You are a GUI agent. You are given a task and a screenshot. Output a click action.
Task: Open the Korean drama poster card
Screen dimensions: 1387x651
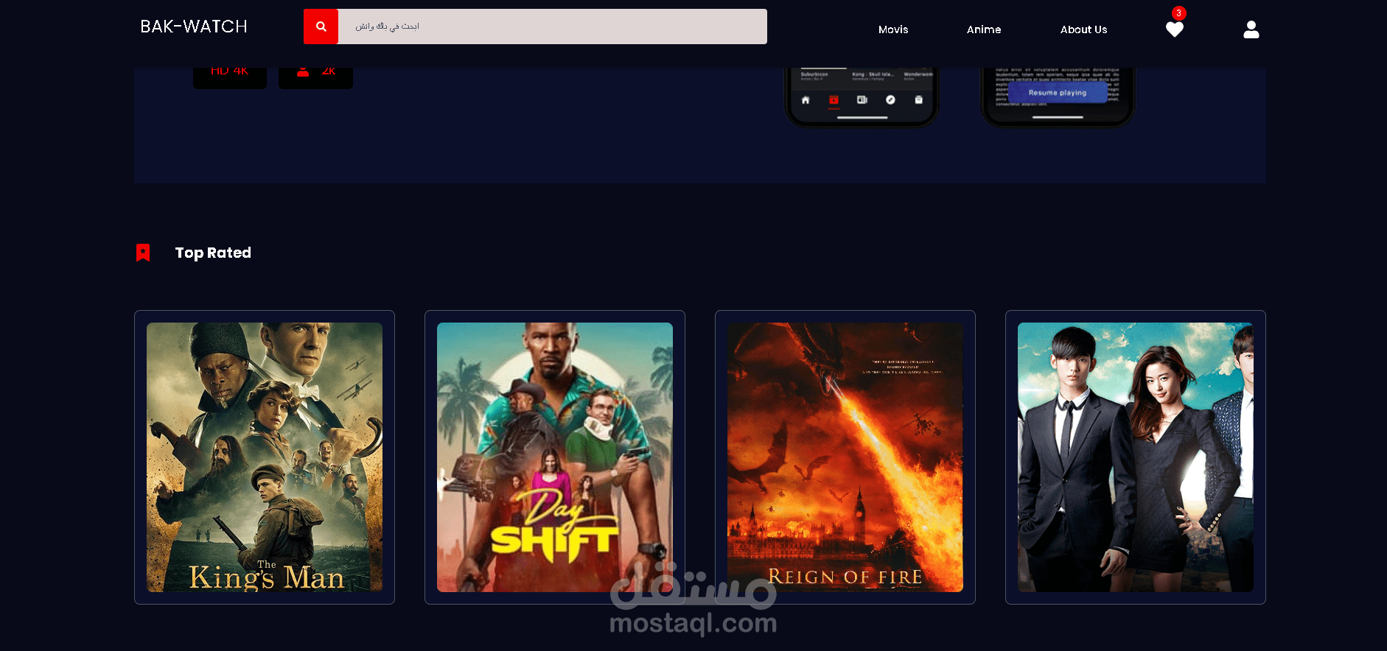pyautogui.click(x=1136, y=457)
